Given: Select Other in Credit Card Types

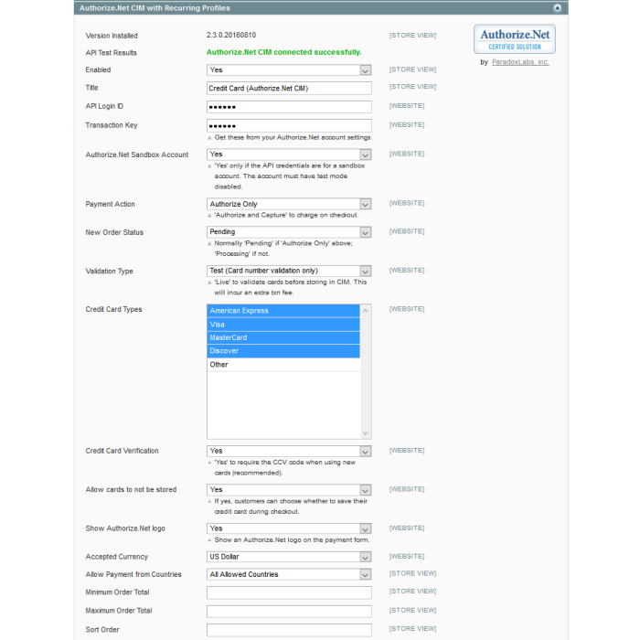Looking at the screenshot, I should click(x=283, y=365).
